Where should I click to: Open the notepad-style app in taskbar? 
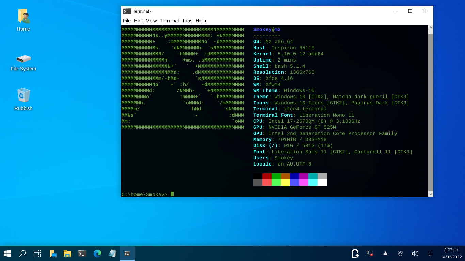point(112,254)
